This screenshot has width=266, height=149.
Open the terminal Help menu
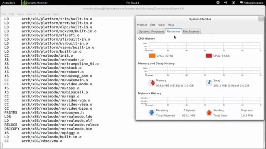coord(56,14)
